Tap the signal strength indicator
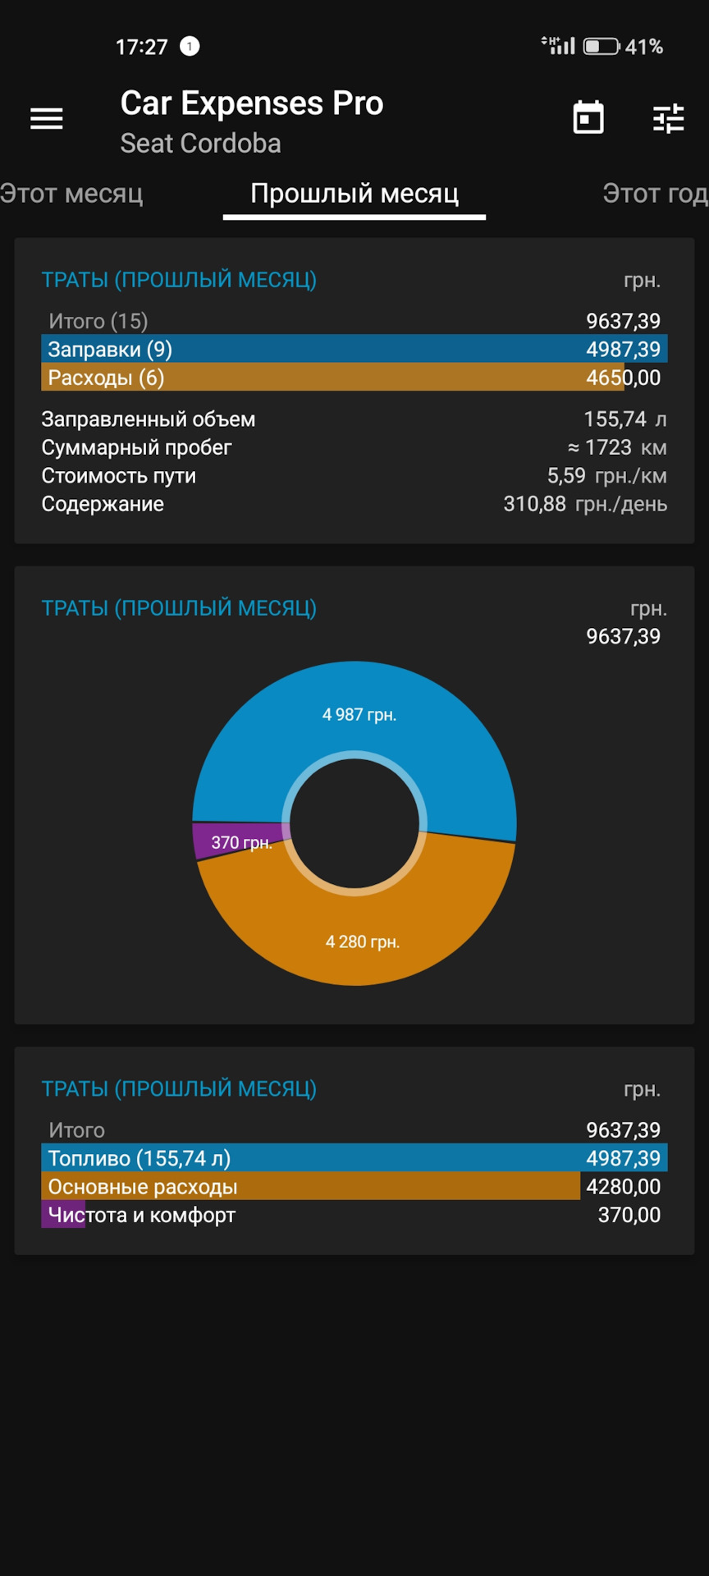 (559, 45)
